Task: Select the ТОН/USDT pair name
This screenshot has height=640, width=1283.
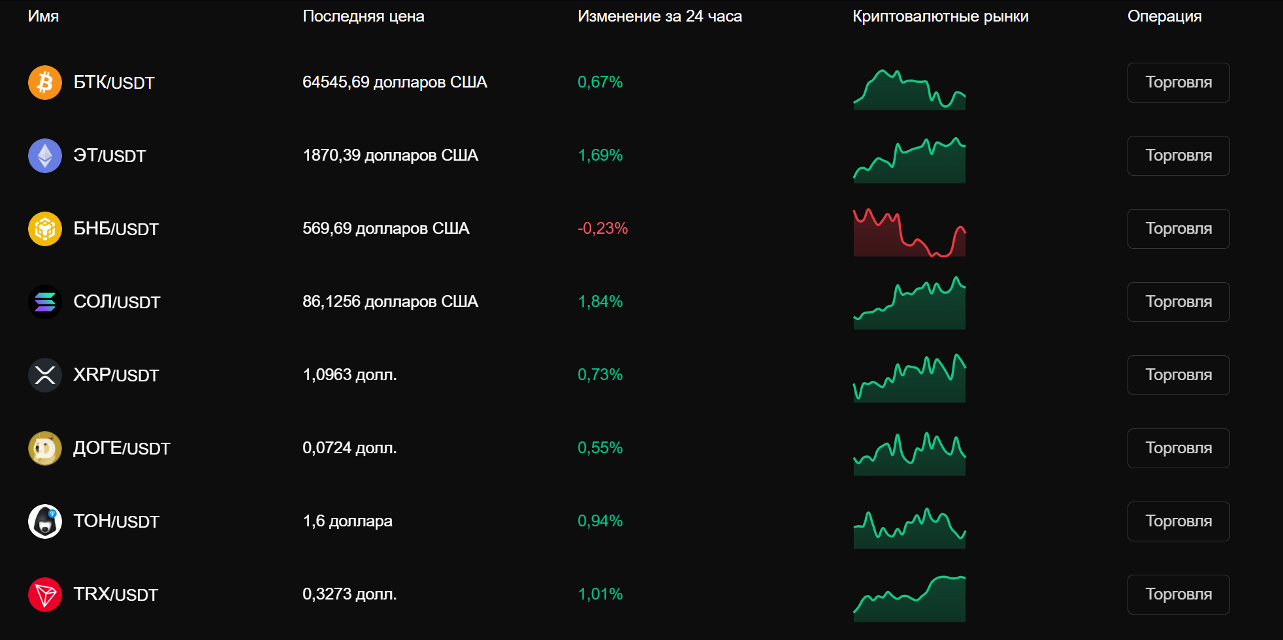Action: tap(116, 521)
